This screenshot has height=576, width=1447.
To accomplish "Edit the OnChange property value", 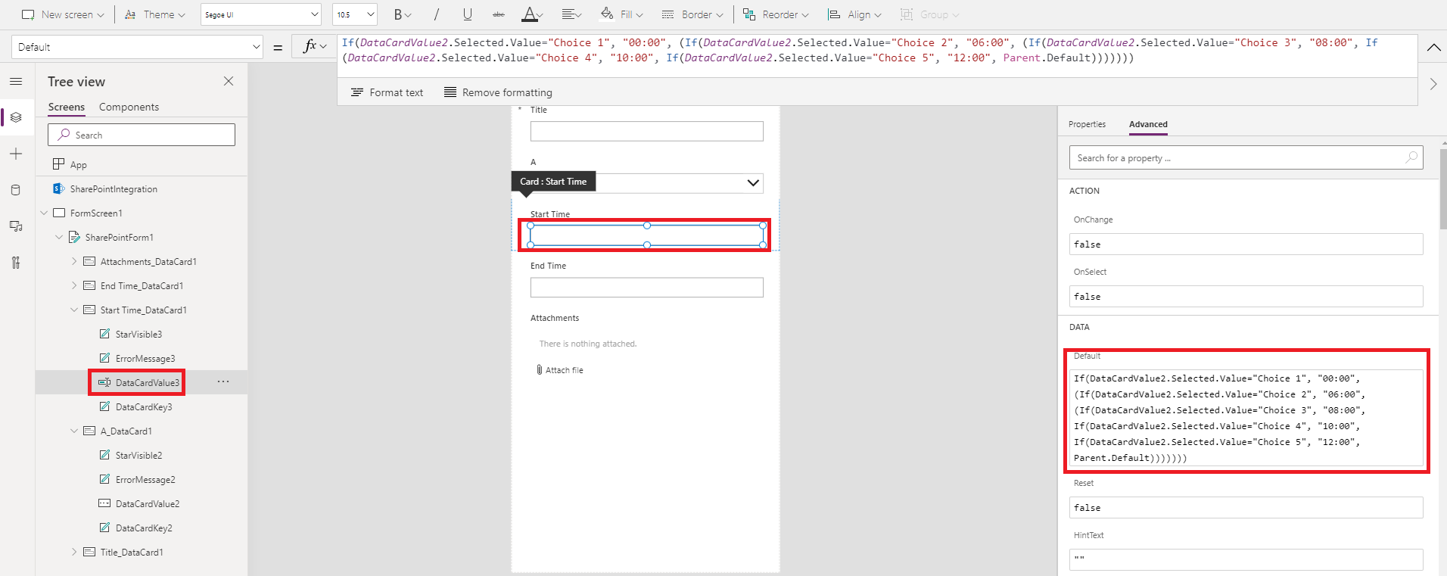I will 1246,244.
